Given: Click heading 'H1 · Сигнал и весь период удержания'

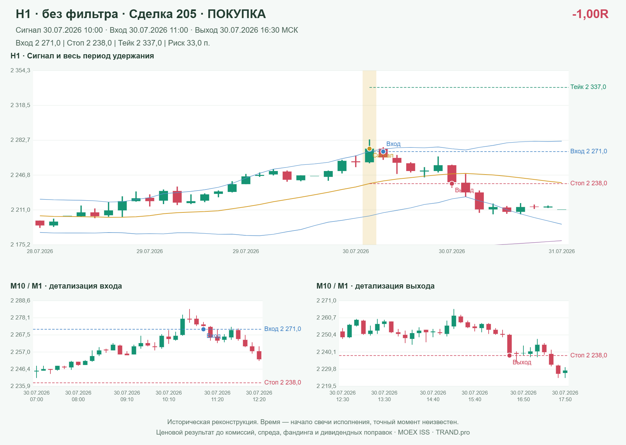Looking at the screenshot, I should coord(82,56).
